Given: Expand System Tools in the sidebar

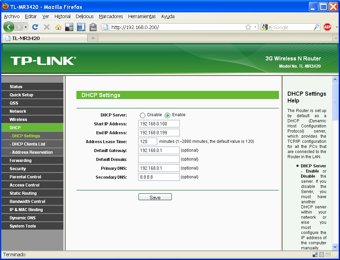Looking at the screenshot, I should (x=32, y=226).
